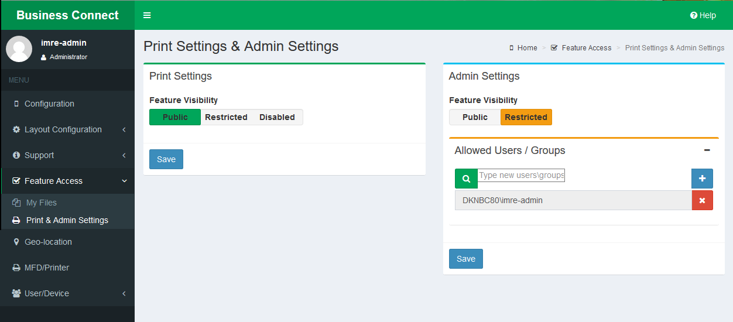Expand the Support sidebar menu
Image resolution: width=733 pixels, height=322 pixels.
[39, 155]
